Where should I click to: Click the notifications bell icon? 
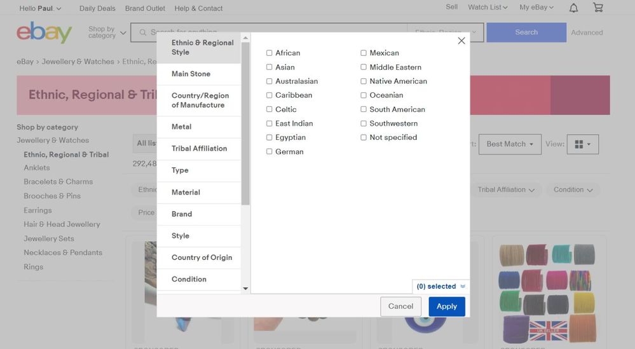573,8
